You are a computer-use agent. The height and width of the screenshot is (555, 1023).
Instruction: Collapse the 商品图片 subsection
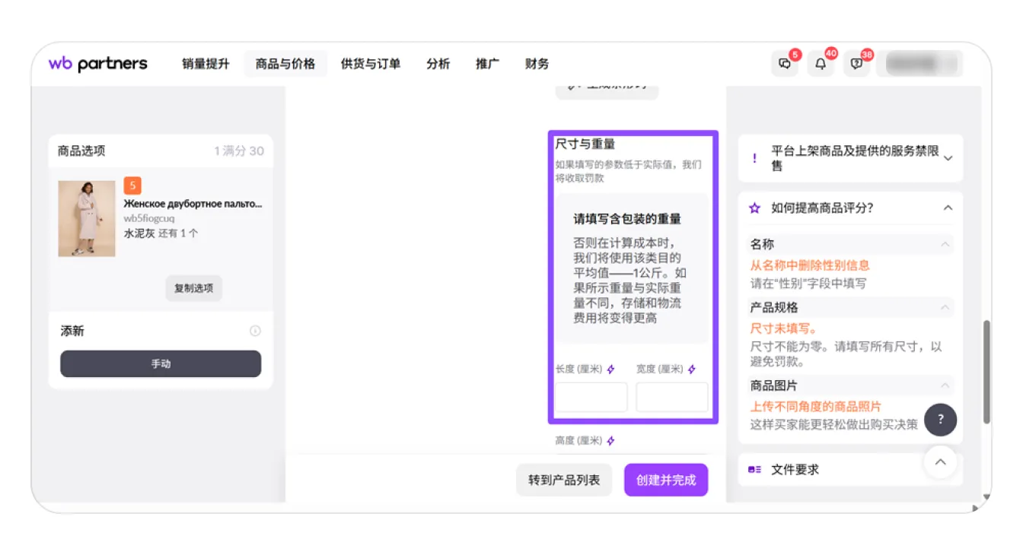945,385
